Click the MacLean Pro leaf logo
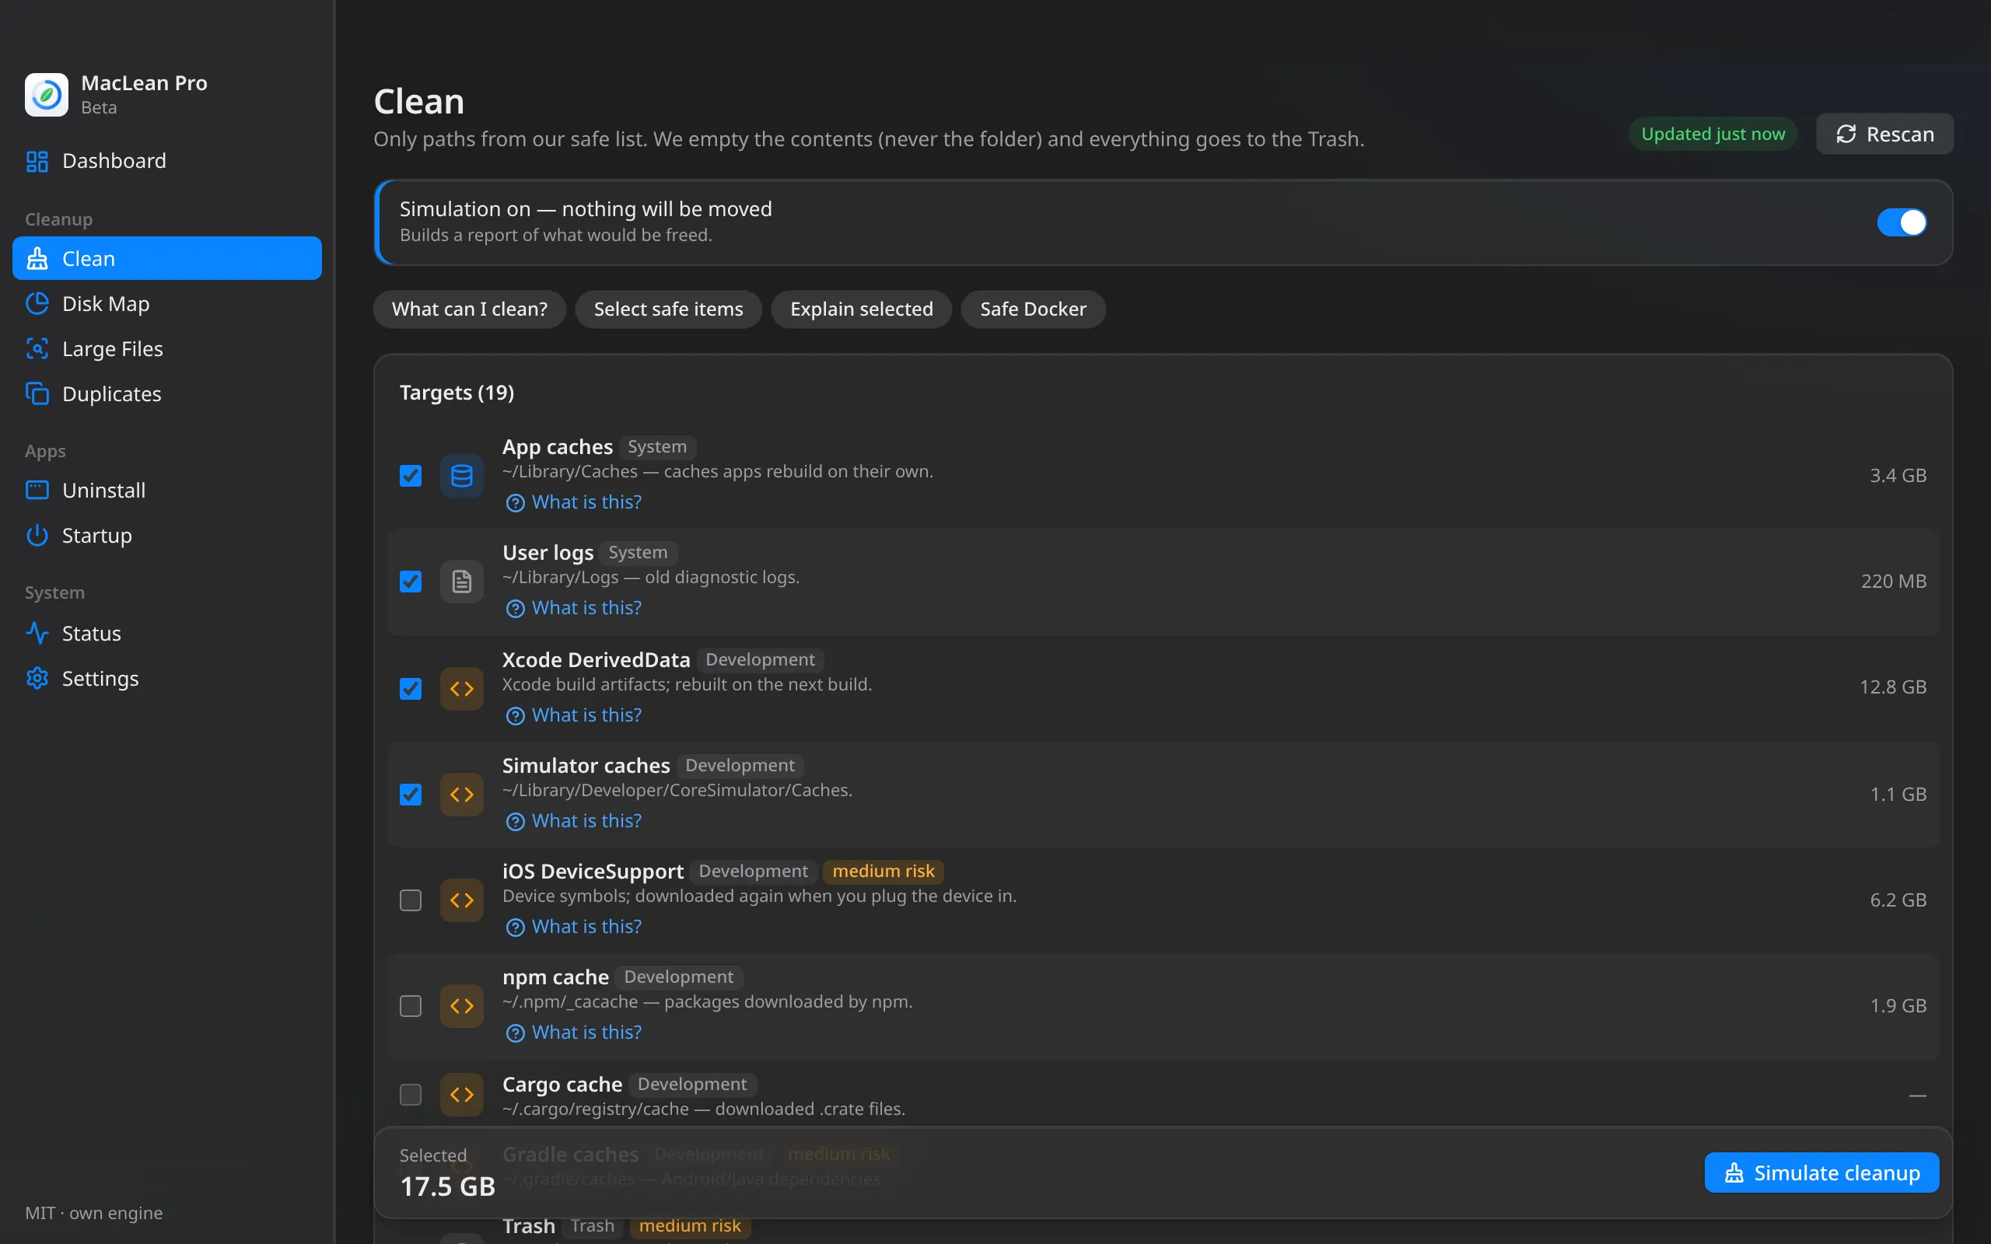The width and height of the screenshot is (1991, 1244). (46, 95)
